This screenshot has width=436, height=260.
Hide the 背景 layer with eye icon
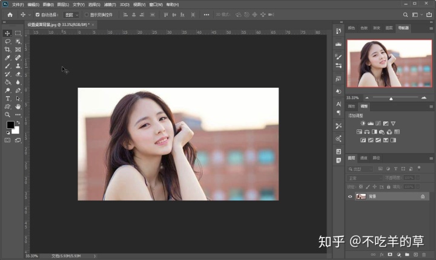350,197
